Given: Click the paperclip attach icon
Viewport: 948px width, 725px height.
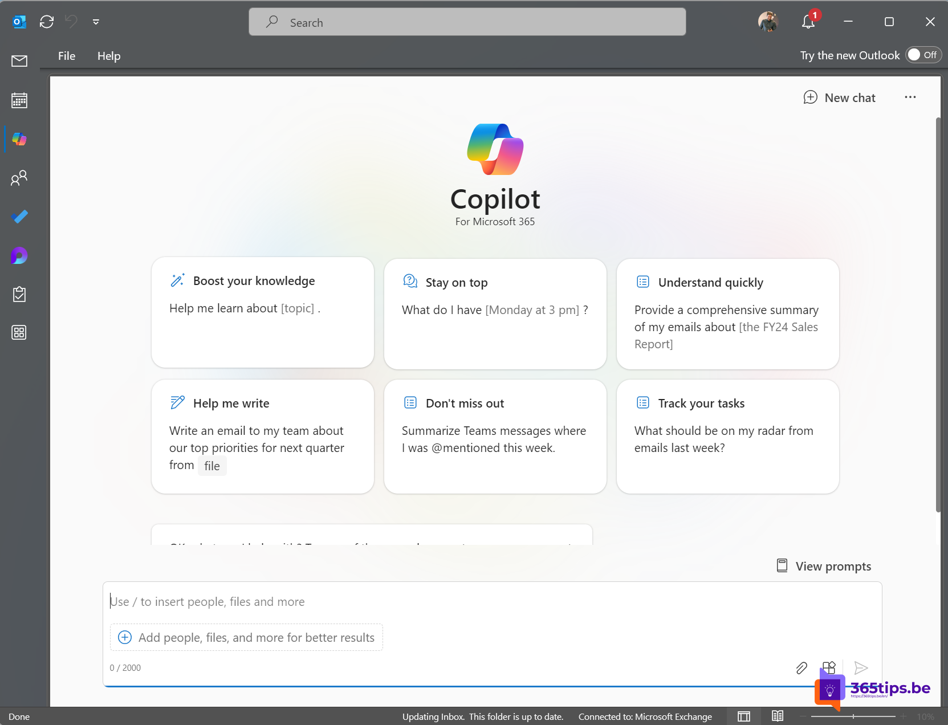Looking at the screenshot, I should [801, 668].
